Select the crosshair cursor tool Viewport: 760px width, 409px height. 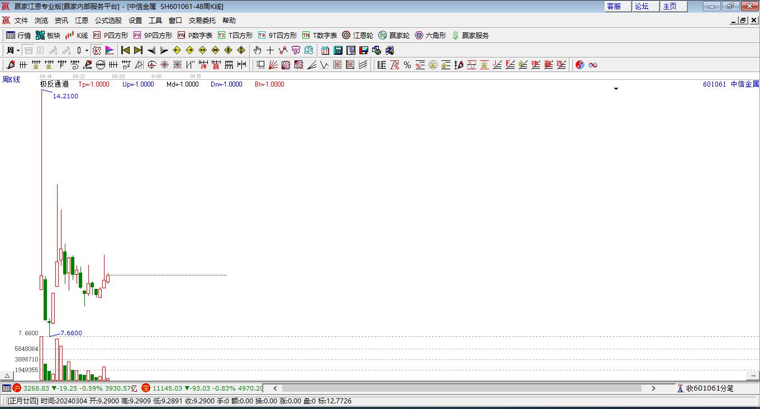(x=270, y=50)
